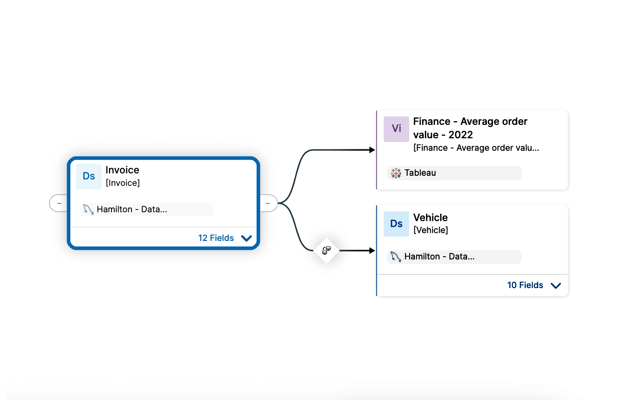The height and width of the screenshot is (400, 635).
Task: Click the Tableau source tag
Action: coord(454,173)
